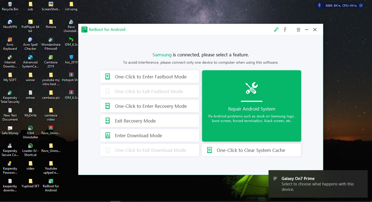372x202 pixels.
Task: Select the hss_2019 desktop icon
Action: pyautogui.click(x=71, y=60)
